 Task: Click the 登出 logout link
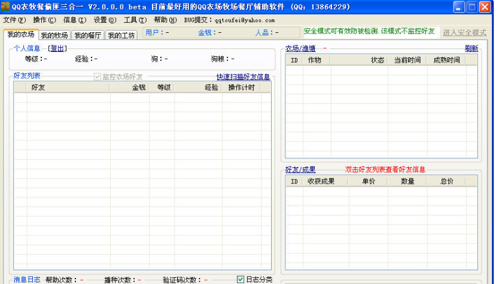click(x=57, y=48)
